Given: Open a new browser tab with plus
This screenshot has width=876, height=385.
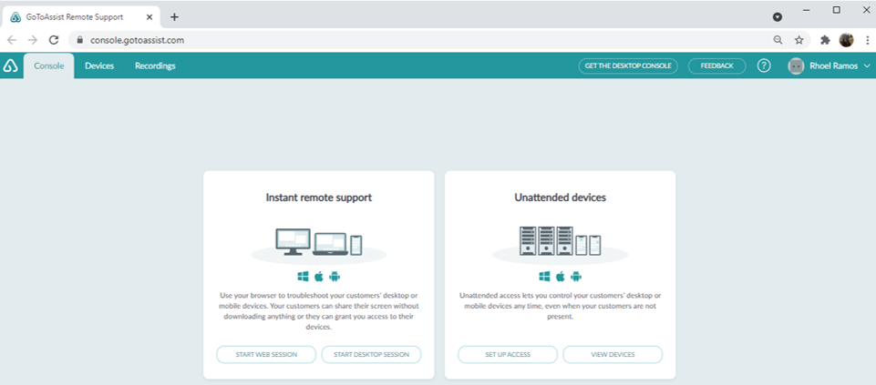Looking at the screenshot, I should point(174,16).
